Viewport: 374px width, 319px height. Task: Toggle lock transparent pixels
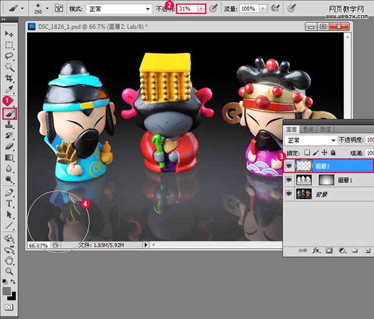[307, 152]
